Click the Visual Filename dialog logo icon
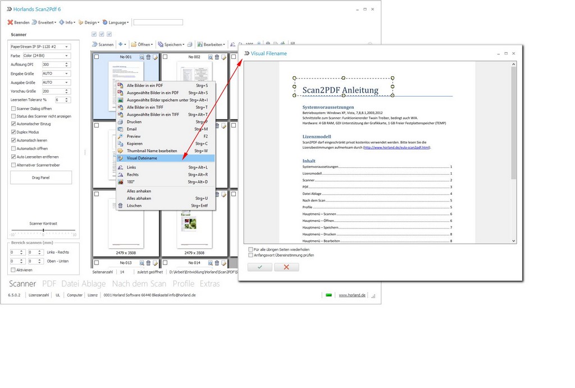Screen dimensions: 575x388 pyautogui.click(x=247, y=53)
